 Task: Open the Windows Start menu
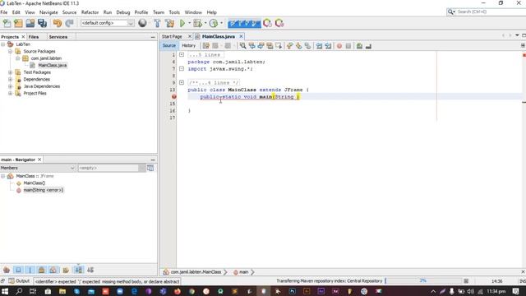(5, 291)
